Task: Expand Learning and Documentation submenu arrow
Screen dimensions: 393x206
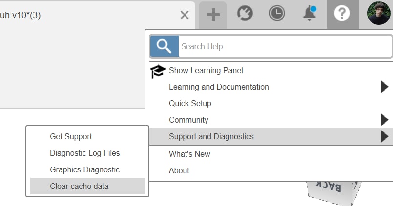Action: click(x=384, y=87)
